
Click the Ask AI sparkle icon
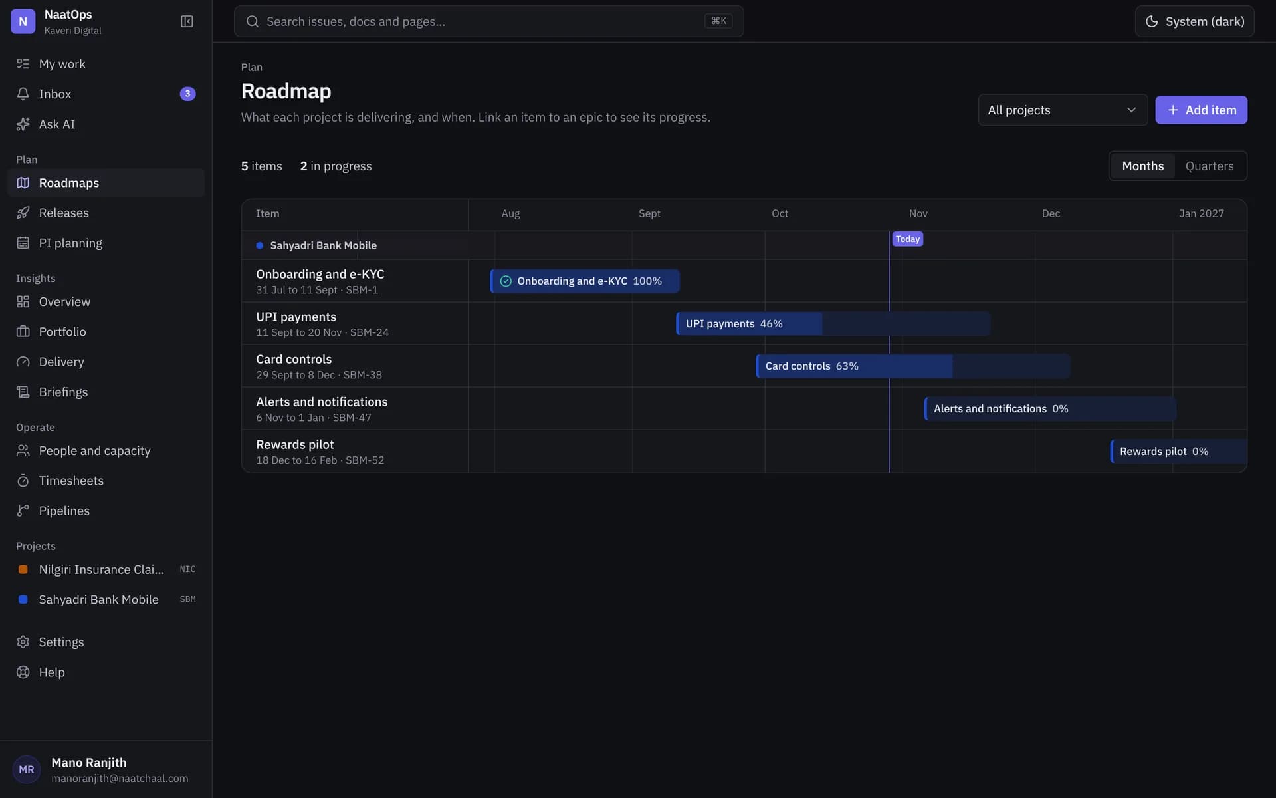[23, 124]
